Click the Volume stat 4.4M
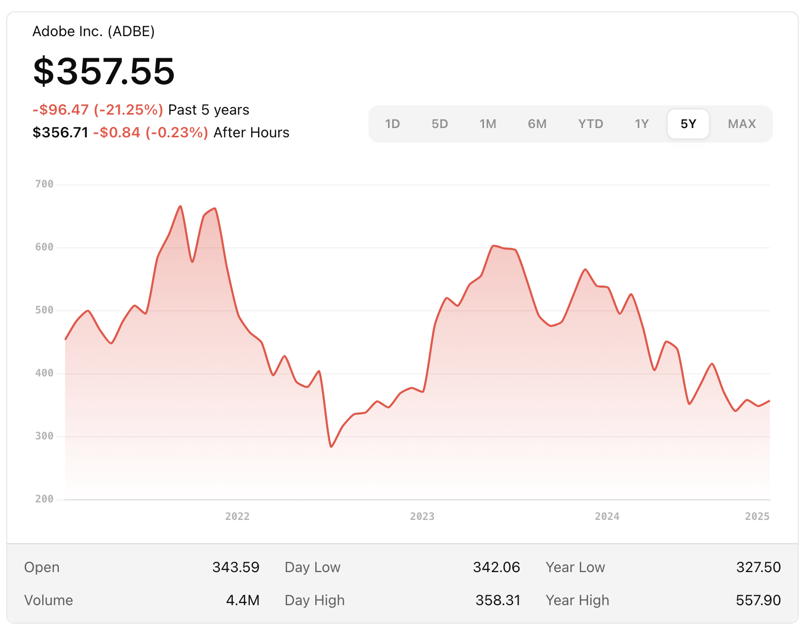The image size is (806, 632). (243, 600)
